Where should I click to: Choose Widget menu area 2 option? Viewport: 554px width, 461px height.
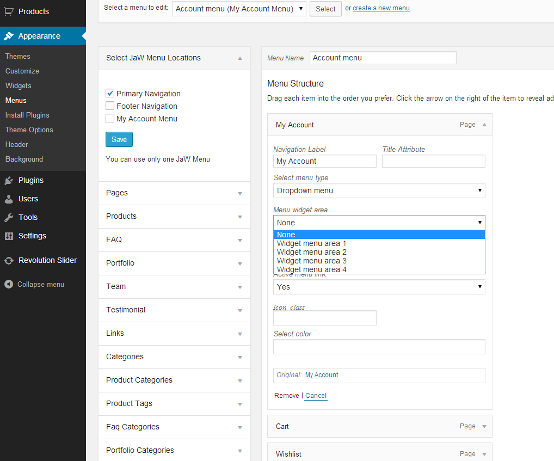[312, 252]
